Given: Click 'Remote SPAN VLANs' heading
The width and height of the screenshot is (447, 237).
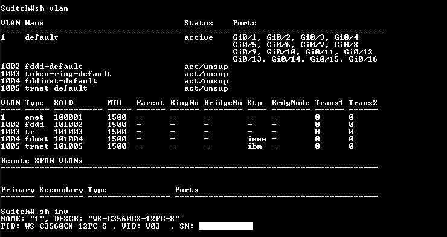Looking at the screenshot, I should 42,161.
